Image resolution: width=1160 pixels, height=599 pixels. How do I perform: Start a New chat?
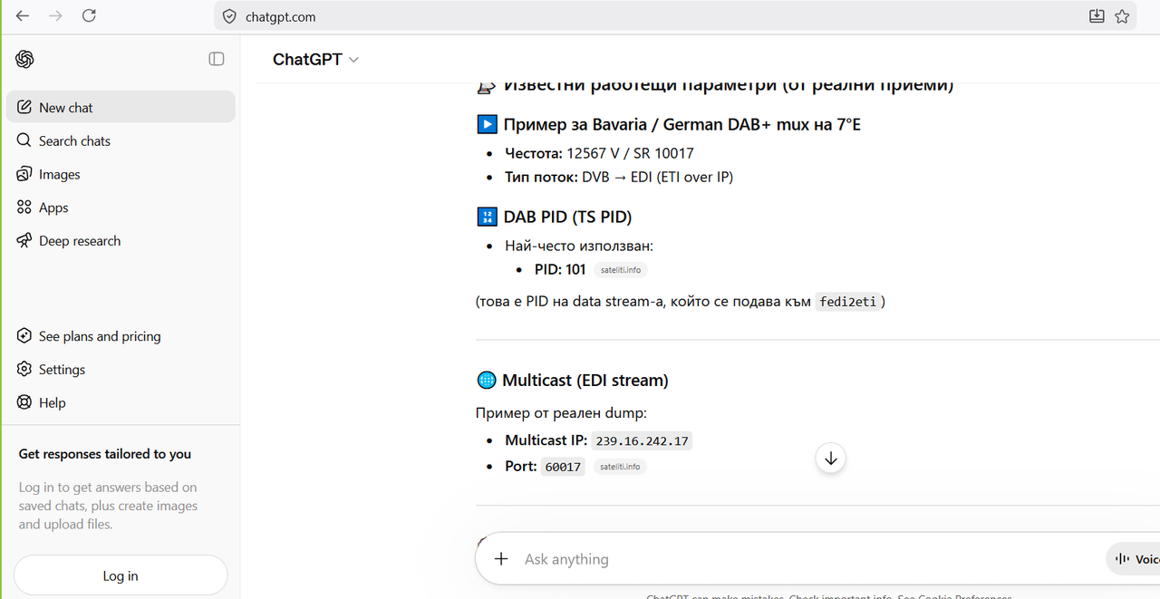tap(121, 107)
